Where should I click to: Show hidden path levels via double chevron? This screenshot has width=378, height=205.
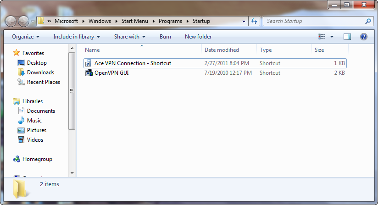49,21
